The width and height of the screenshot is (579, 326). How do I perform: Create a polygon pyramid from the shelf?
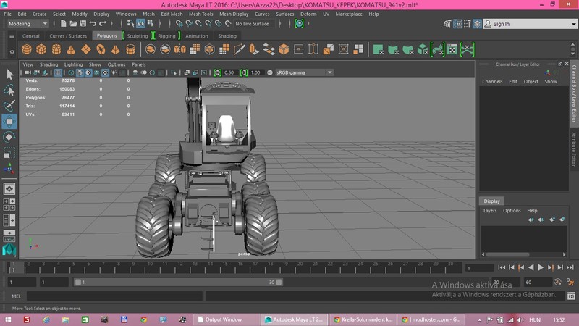tap(116, 49)
